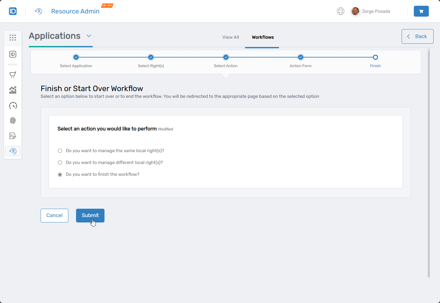Select finish the workflow option
The image size is (440, 303).
point(60,174)
